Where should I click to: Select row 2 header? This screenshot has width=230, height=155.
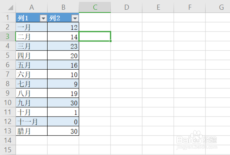[8, 27]
